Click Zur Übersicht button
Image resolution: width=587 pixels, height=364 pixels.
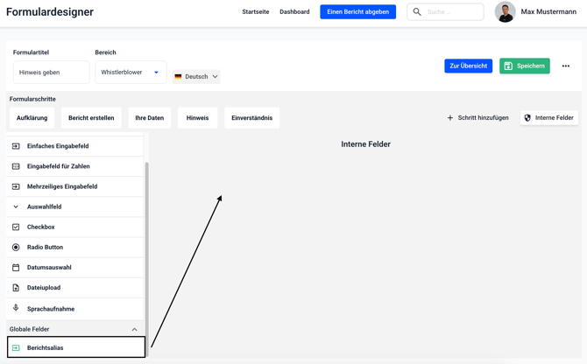pyautogui.click(x=468, y=66)
